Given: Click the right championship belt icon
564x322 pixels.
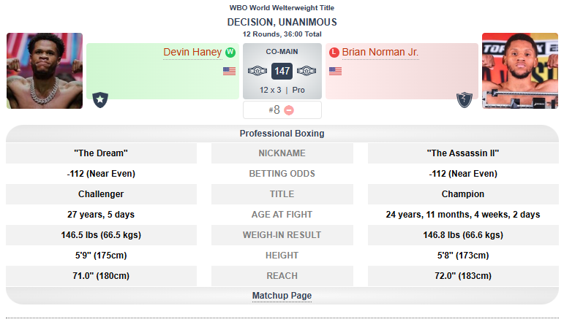Looking at the screenshot, I should 307,72.
